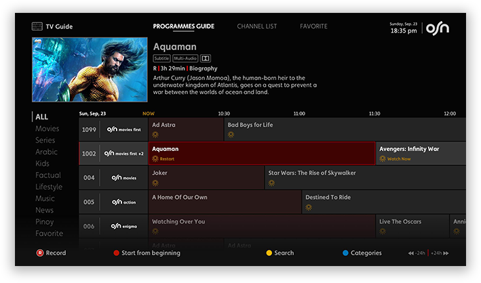Select the OSN action channel logo
481x283 pixels.
123,202
